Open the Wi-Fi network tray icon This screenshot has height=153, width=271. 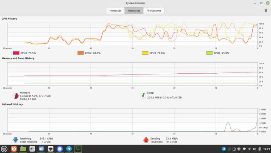coord(249,149)
